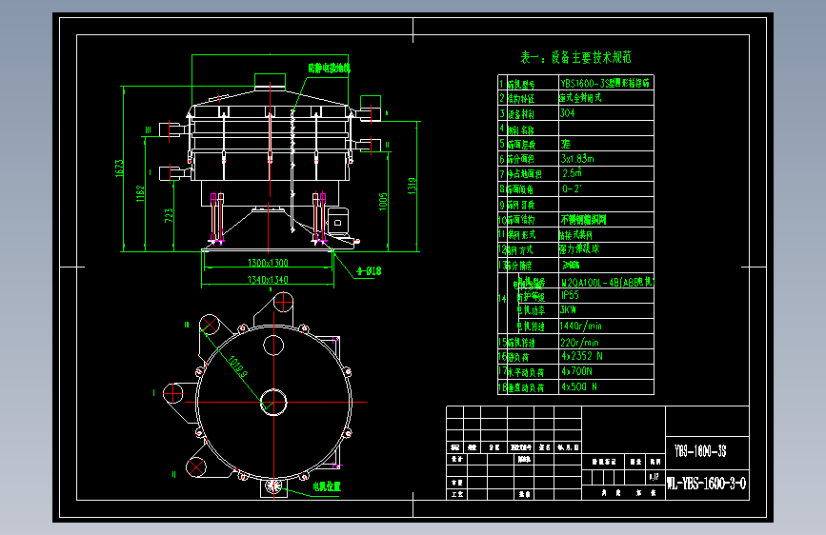Select the motor speed '1440r/min' value
Image resolution: width=826 pixels, height=535 pixels.
coord(580,326)
